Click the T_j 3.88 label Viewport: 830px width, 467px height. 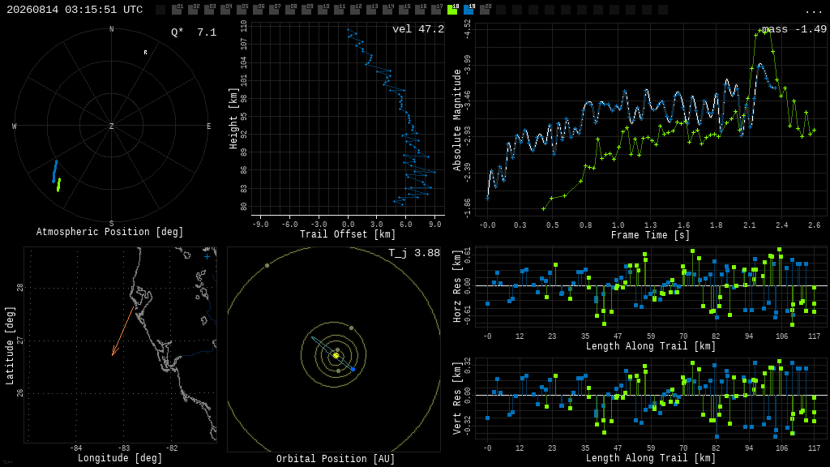click(x=414, y=253)
